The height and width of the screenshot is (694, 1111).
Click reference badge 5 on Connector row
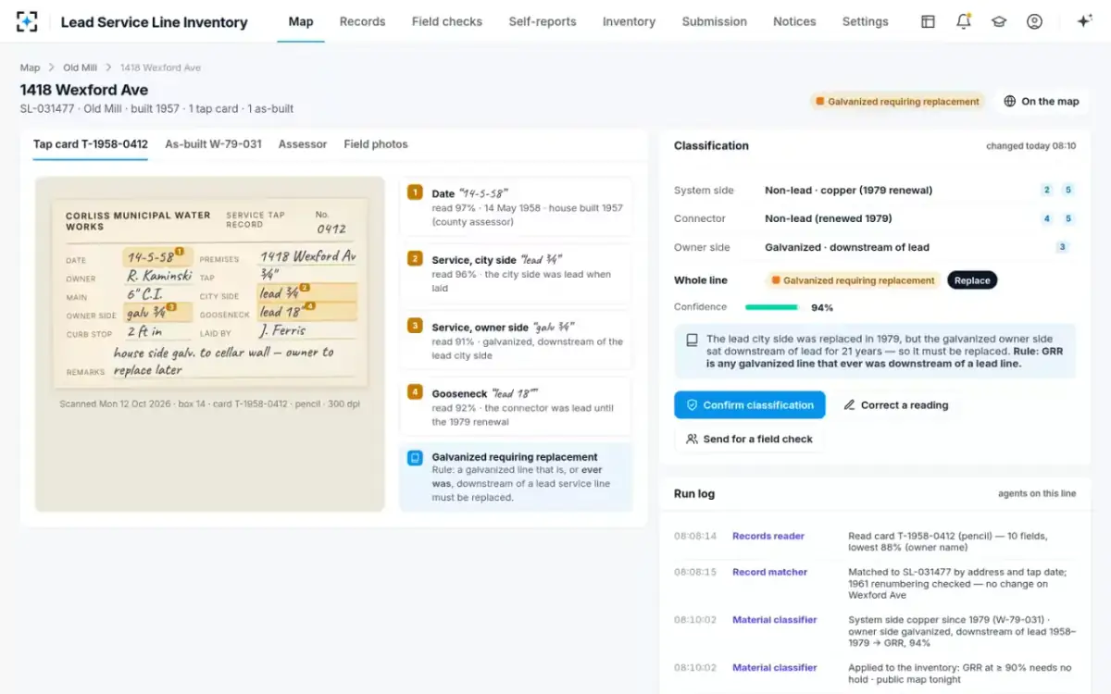coord(1067,218)
